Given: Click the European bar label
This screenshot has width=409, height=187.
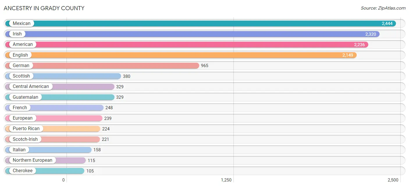Looking at the screenshot, I should click(x=23, y=118).
